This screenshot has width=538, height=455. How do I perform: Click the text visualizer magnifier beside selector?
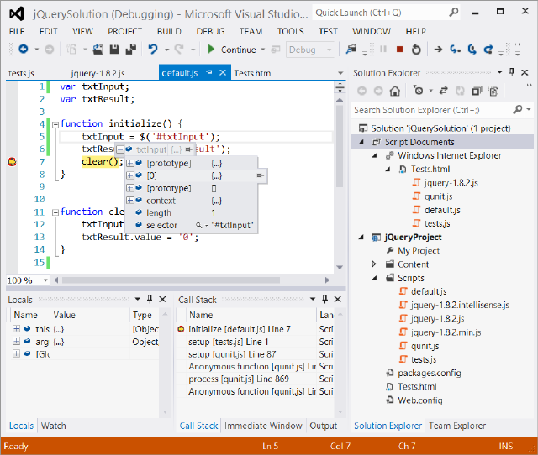point(198,226)
